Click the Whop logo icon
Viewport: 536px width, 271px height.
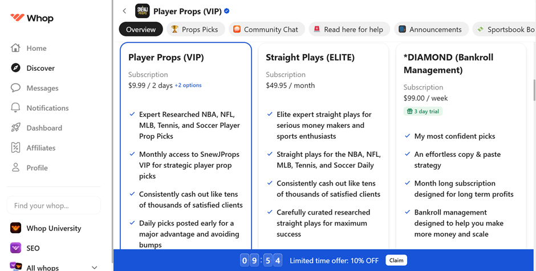pyautogui.click(x=17, y=18)
